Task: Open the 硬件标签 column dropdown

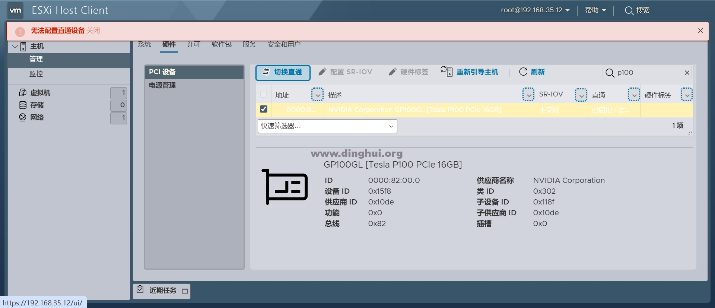Action: (687, 95)
